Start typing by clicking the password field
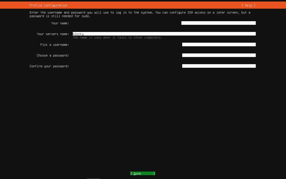 click(x=219, y=55)
